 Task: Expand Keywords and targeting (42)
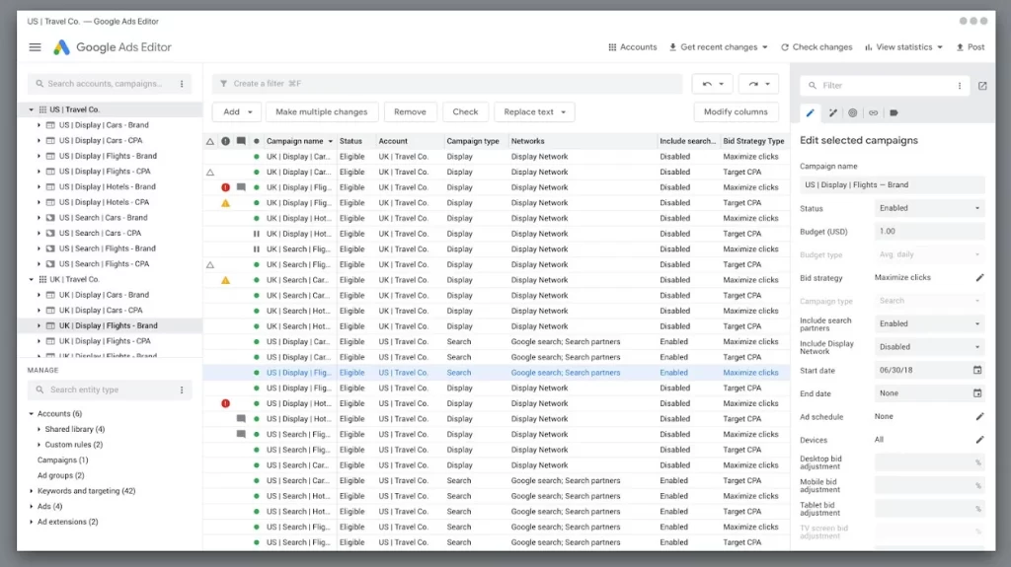31,491
